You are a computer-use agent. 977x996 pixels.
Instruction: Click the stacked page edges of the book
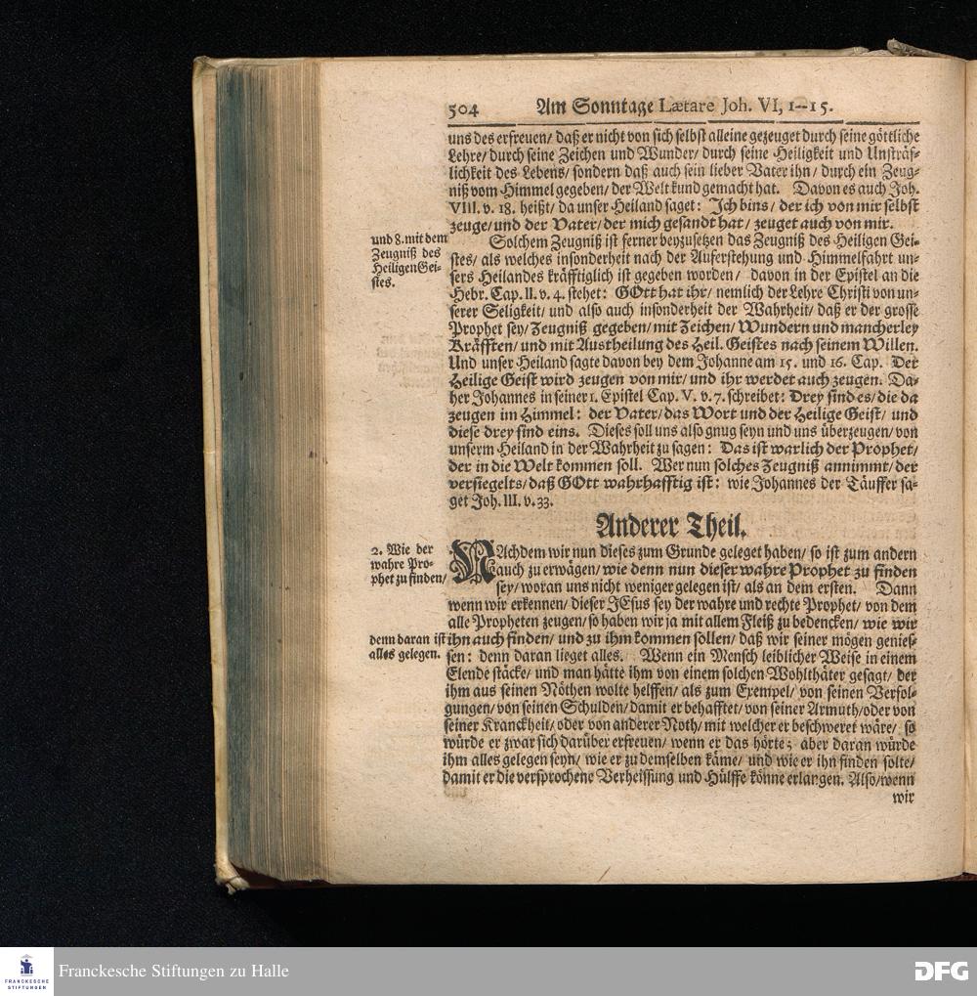[x=269, y=469]
